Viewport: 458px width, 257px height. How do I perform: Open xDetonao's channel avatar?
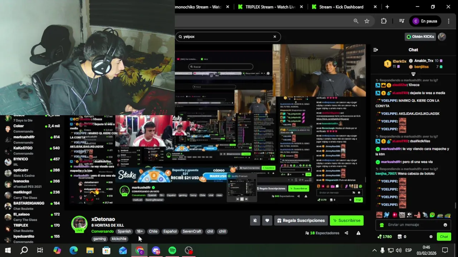point(79,224)
